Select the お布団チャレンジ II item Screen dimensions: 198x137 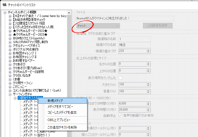[x=25, y=57]
